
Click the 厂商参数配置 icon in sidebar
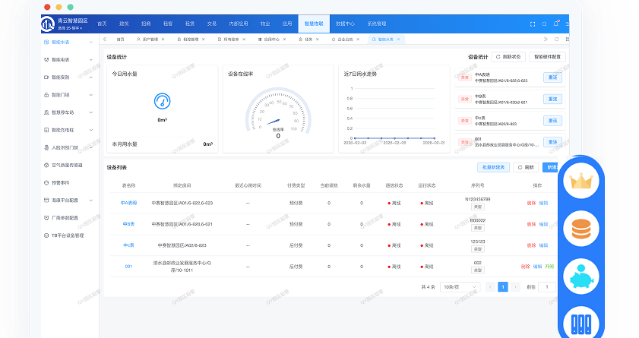tap(46, 218)
